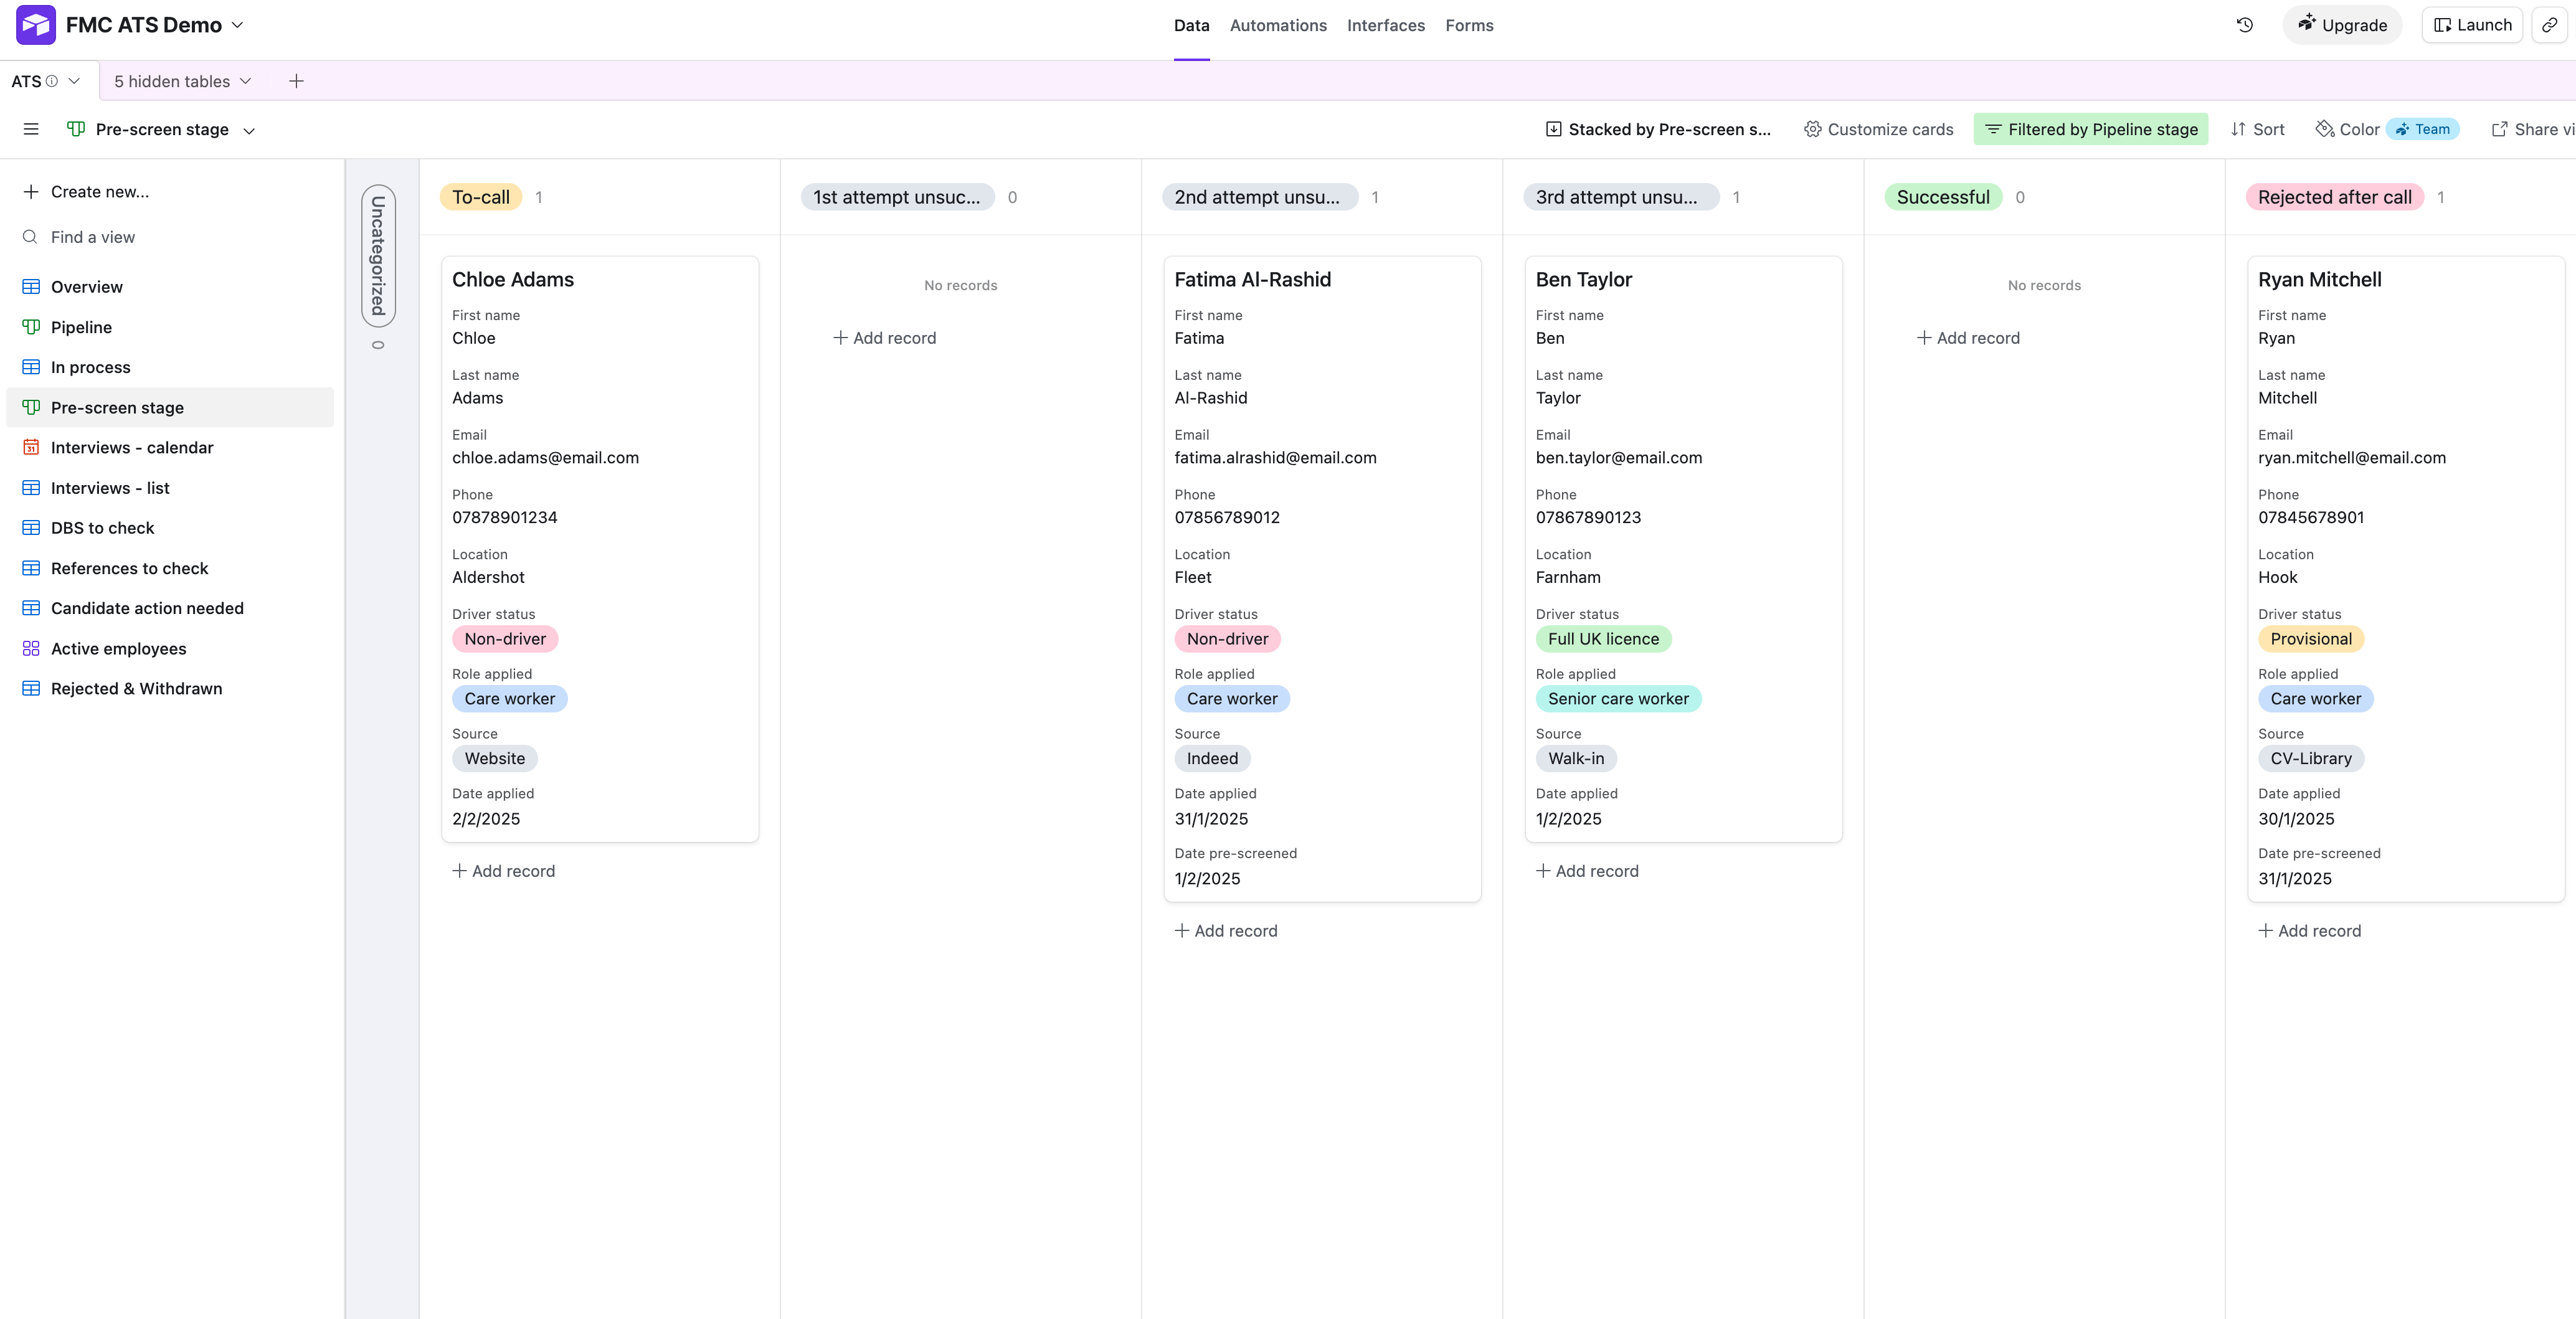The height and width of the screenshot is (1319, 2576).
Task: Switch to the Data tab
Action: (x=1191, y=25)
